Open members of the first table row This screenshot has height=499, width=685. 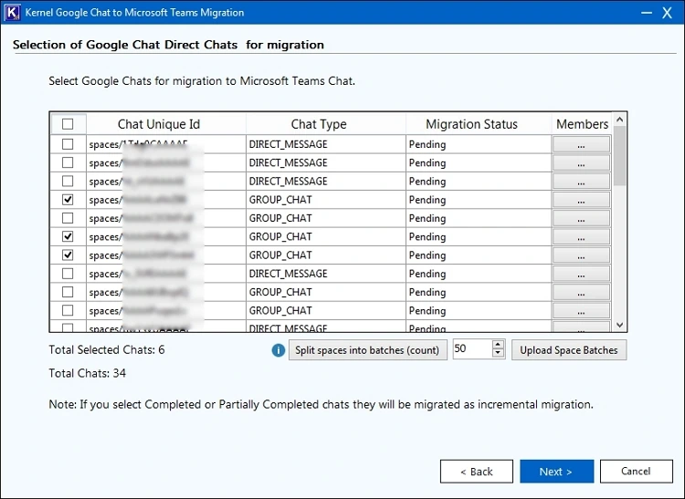point(581,144)
